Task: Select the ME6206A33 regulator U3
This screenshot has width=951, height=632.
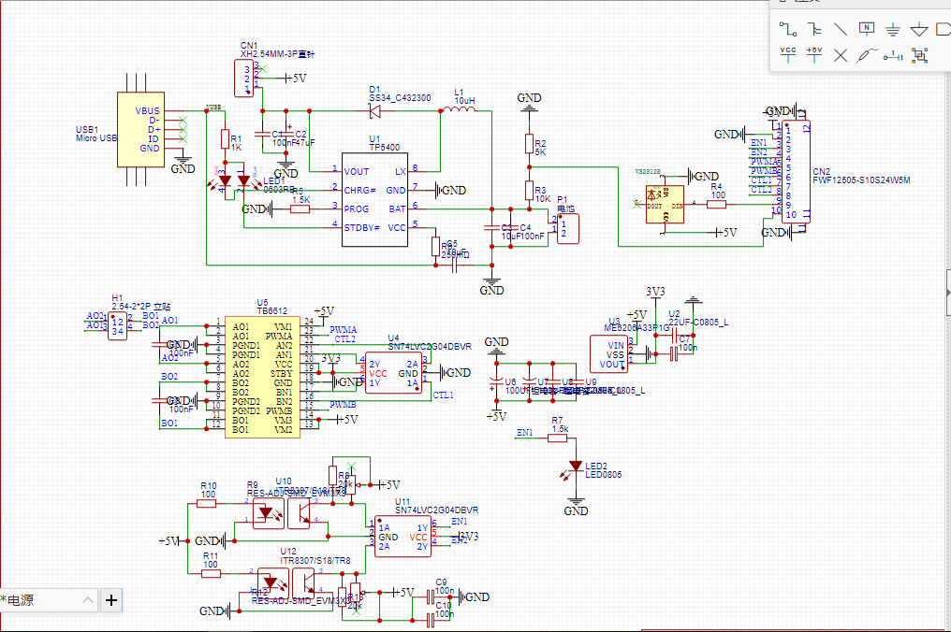Action: (x=608, y=354)
